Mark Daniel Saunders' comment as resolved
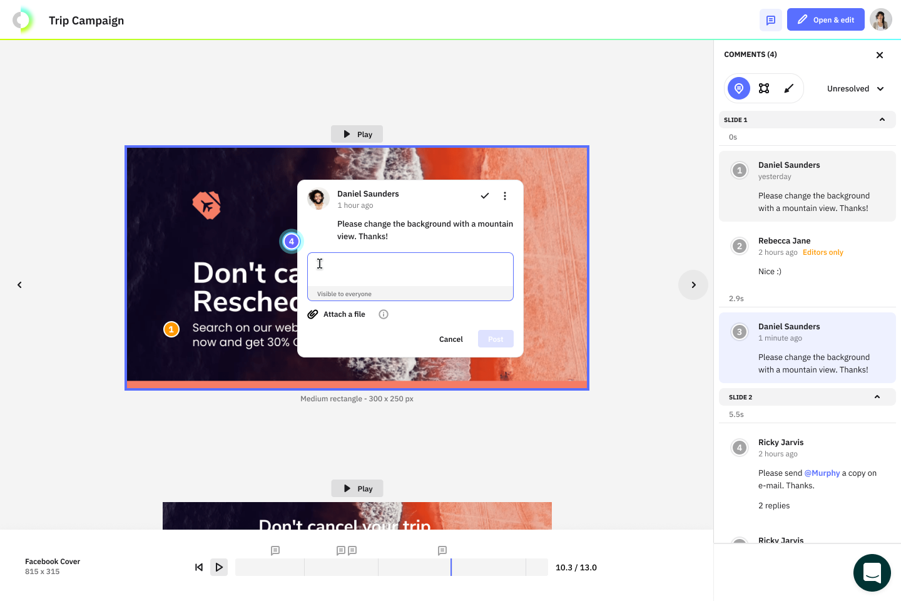Image resolution: width=901 pixels, height=601 pixels. [484, 196]
